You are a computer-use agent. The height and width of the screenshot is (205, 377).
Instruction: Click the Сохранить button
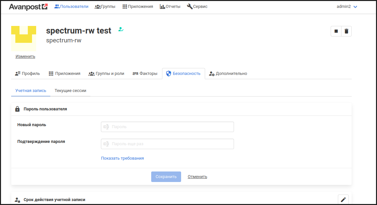(166, 177)
